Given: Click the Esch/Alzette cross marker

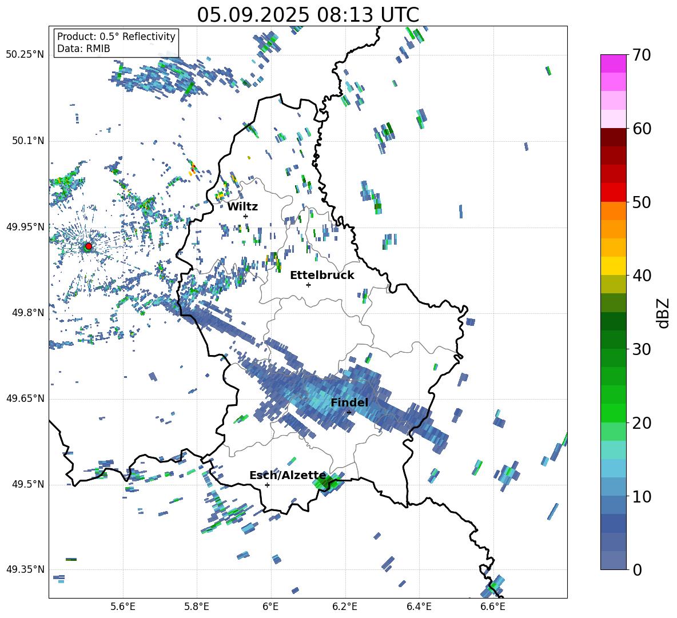Looking at the screenshot, I should (267, 485).
